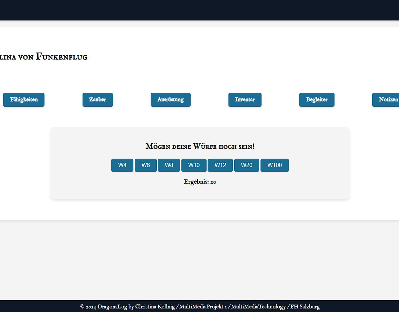Open the Fähigkeiten section
The image size is (399, 312).
[x=24, y=100]
